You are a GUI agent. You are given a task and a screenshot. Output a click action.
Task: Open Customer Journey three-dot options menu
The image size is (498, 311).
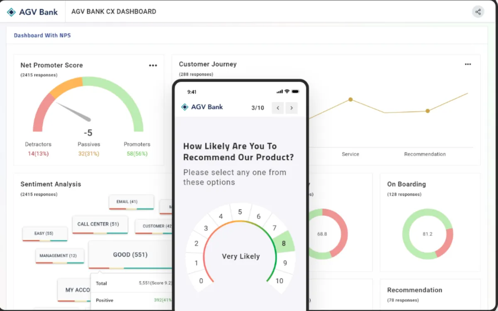point(468,64)
